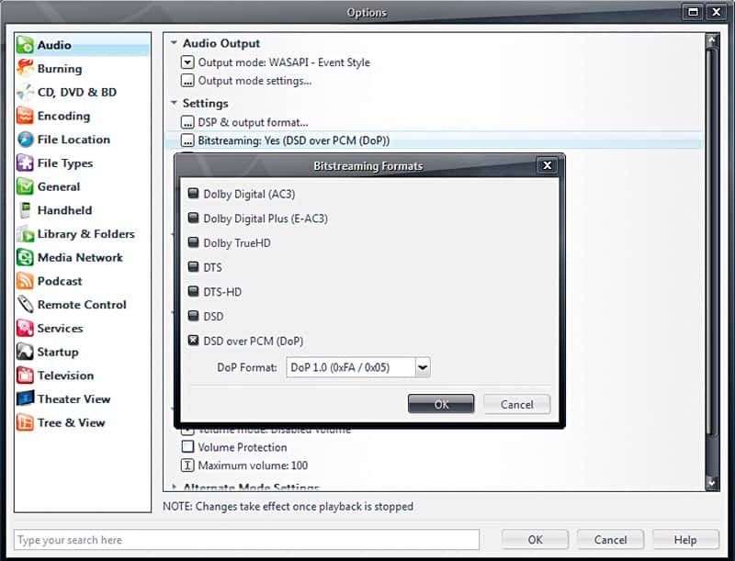Collapse the Settings section
This screenshot has height=561, width=735.
tap(174, 103)
